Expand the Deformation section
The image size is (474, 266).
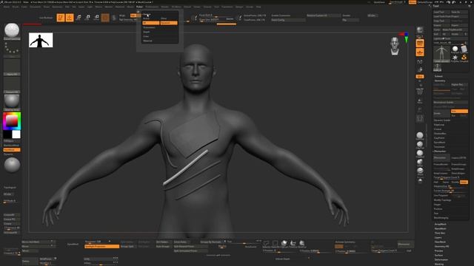pyautogui.click(x=441, y=259)
